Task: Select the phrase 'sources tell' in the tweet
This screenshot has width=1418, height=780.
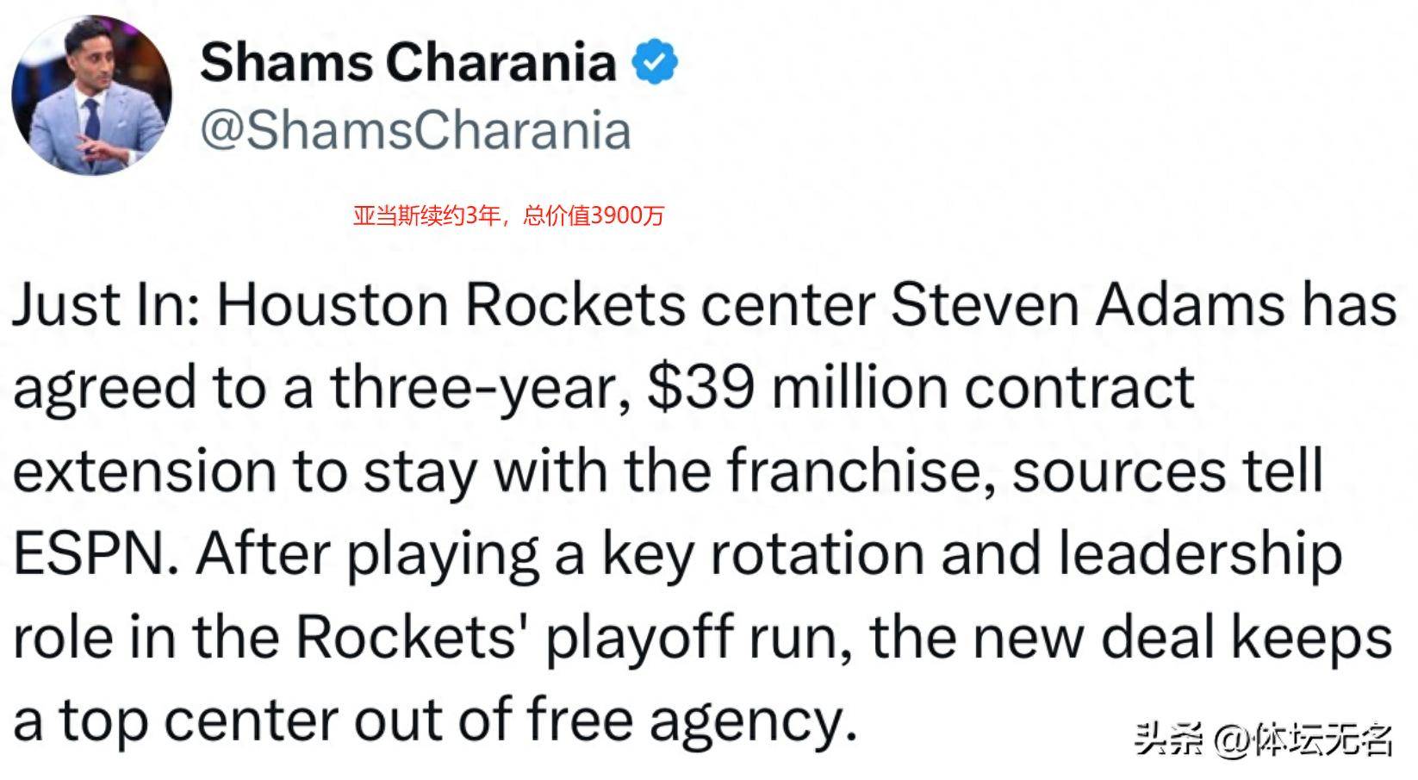Action: tap(1167, 472)
